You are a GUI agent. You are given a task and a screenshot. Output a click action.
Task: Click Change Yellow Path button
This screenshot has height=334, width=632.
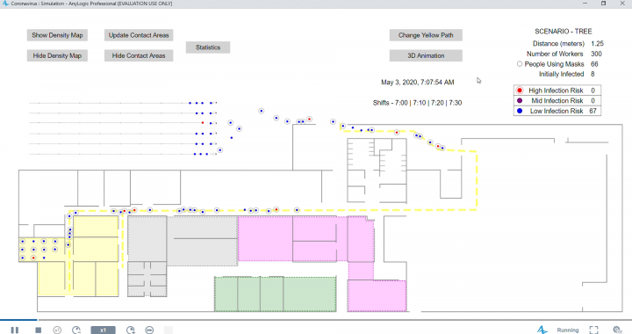pos(426,35)
